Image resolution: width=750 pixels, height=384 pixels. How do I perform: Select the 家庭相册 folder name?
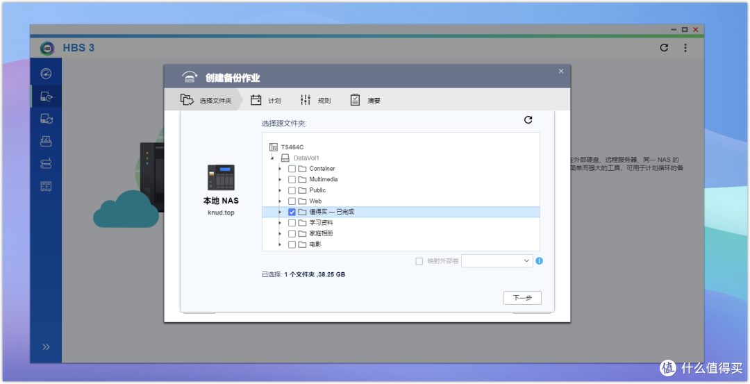tap(321, 233)
